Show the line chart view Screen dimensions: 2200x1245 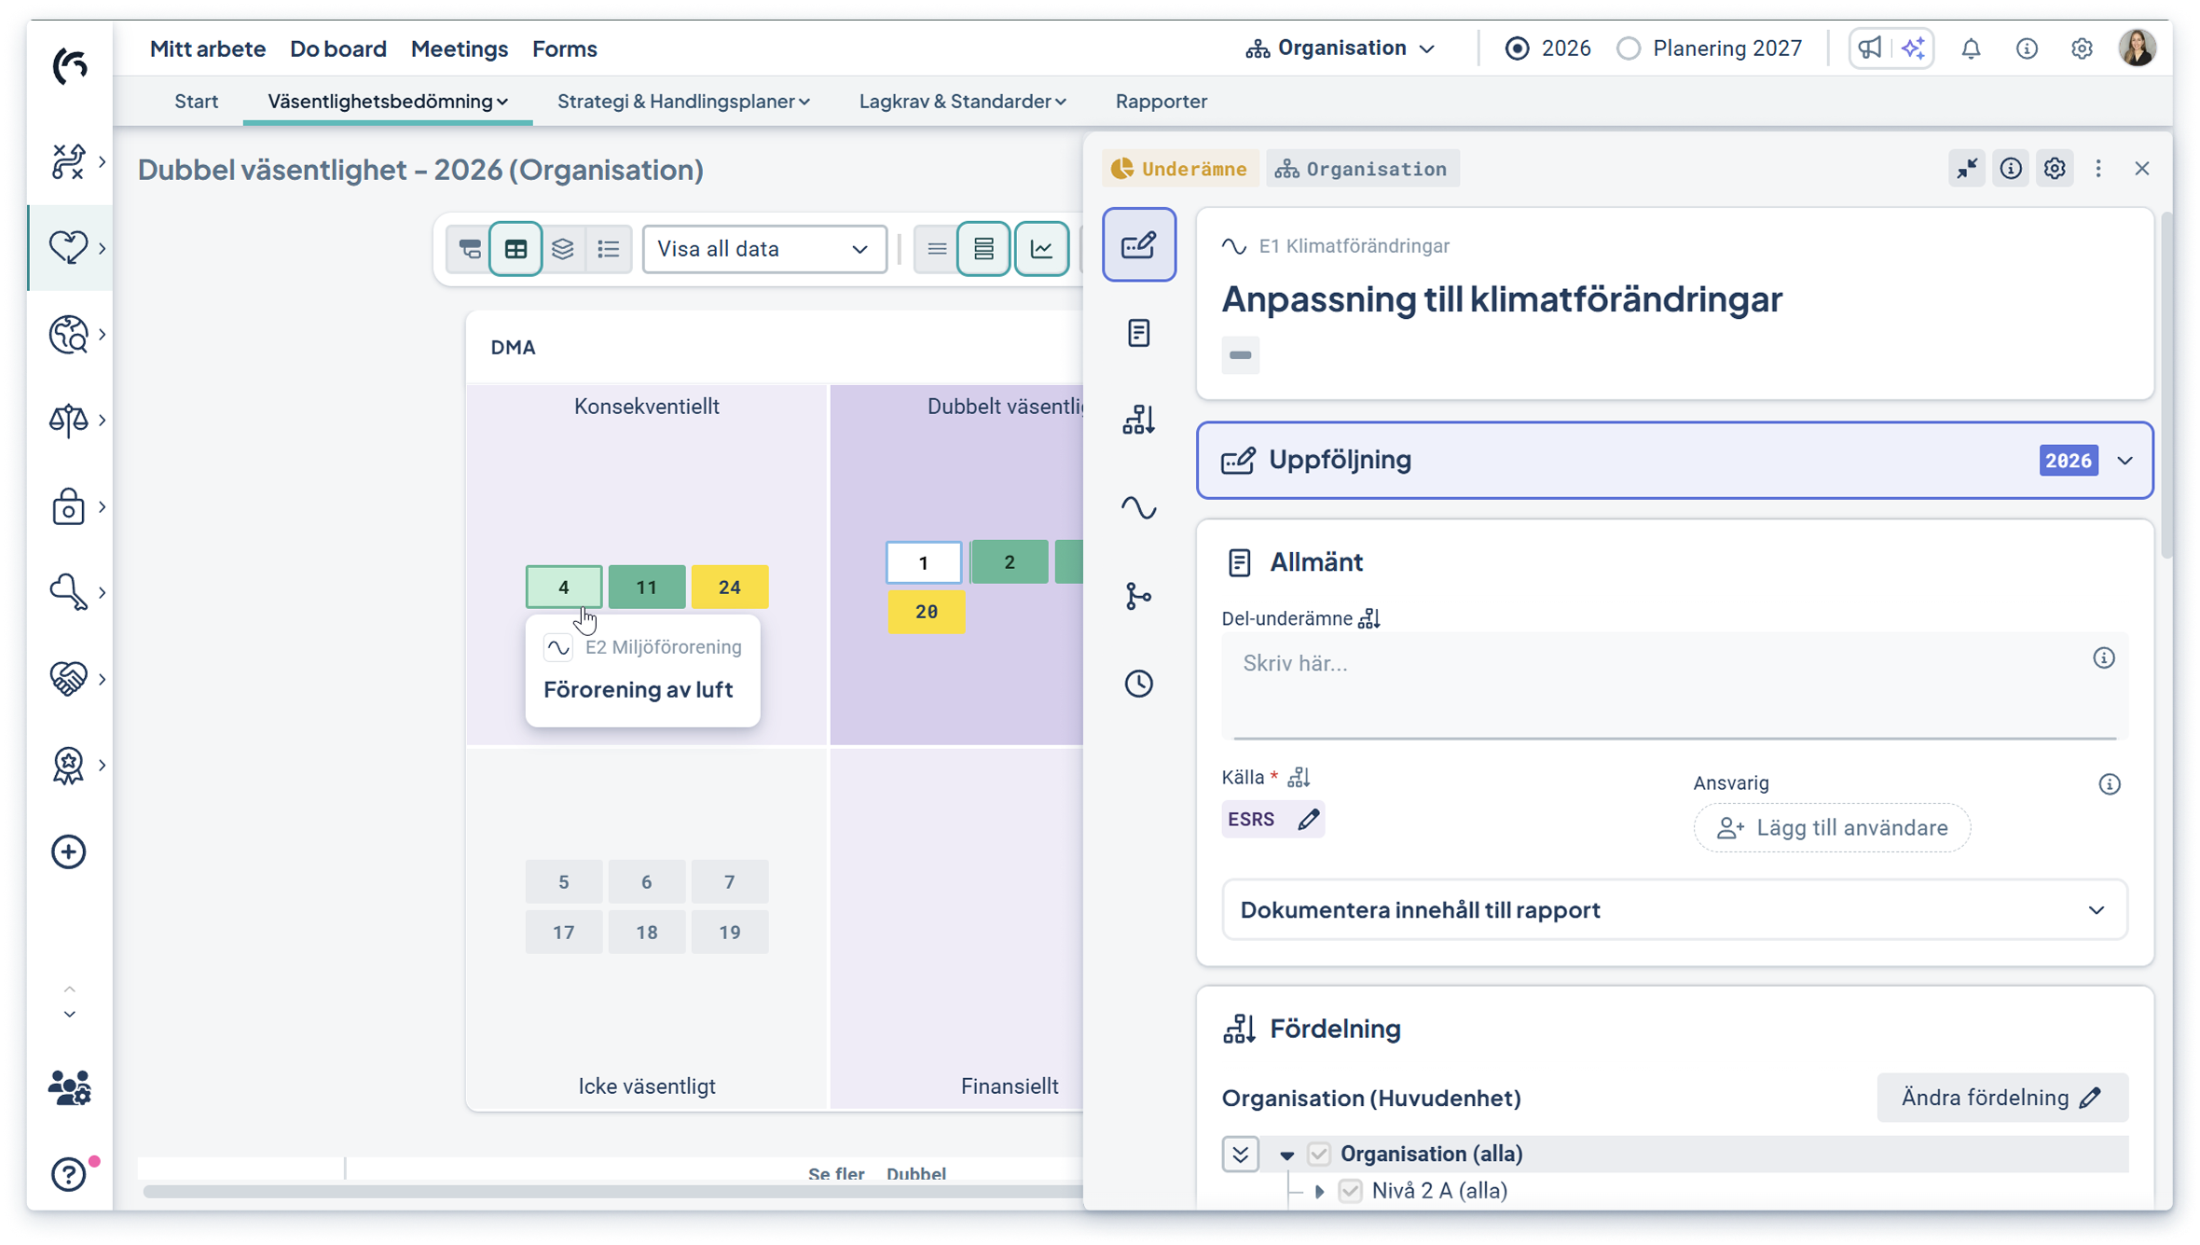[x=1041, y=249]
